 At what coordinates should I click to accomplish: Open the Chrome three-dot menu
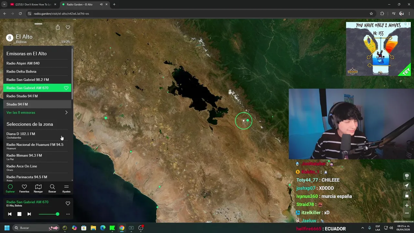(x=409, y=14)
